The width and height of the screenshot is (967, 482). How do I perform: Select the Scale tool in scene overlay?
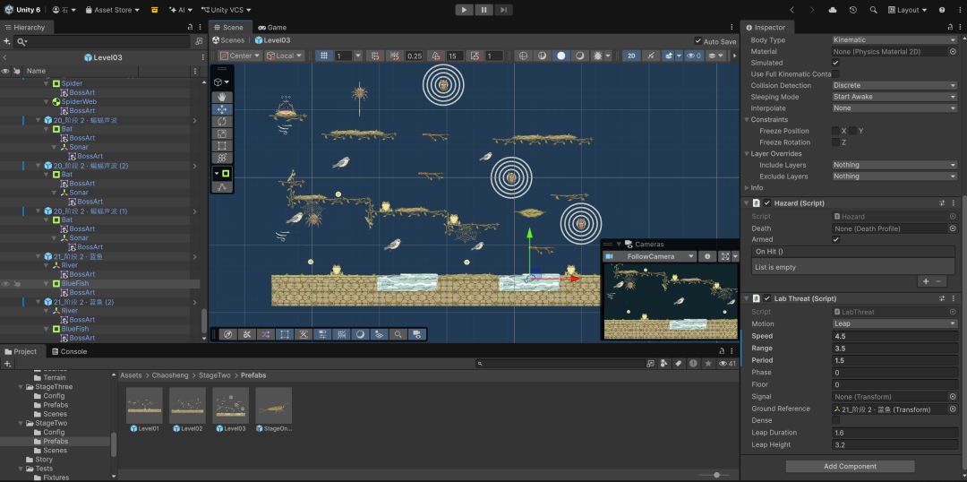(222, 133)
